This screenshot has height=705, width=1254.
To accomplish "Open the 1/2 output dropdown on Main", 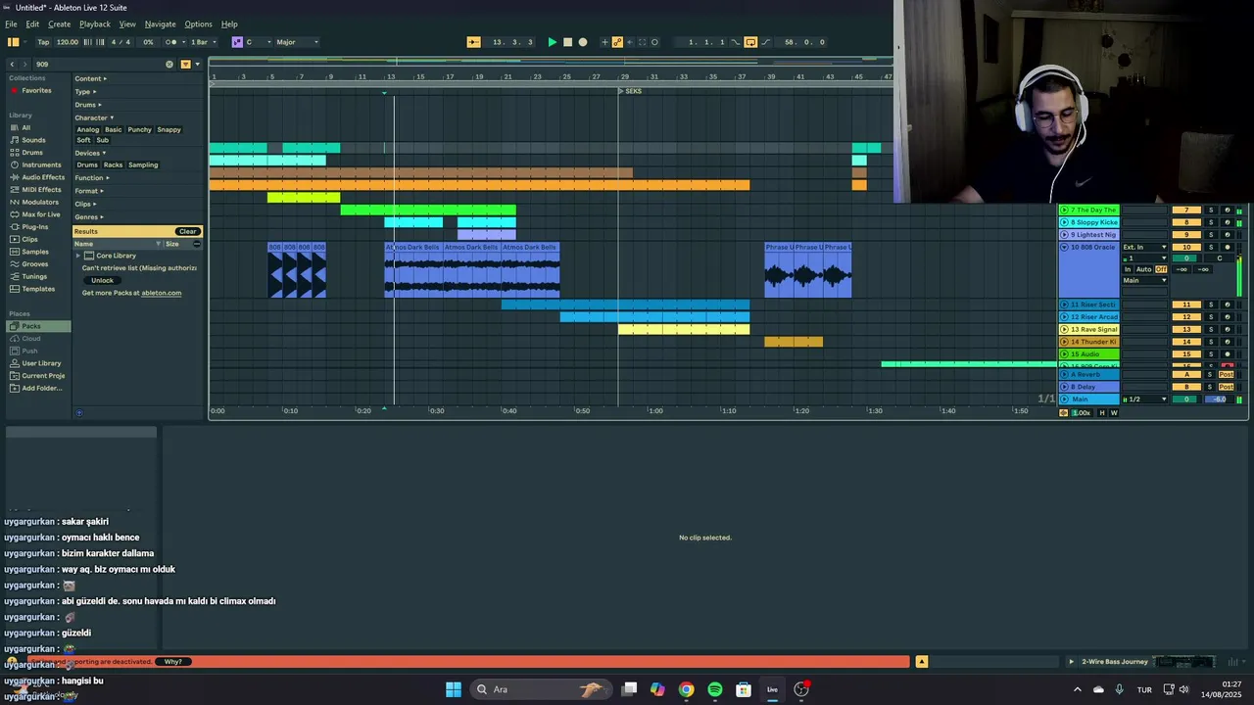I will [1145, 399].
